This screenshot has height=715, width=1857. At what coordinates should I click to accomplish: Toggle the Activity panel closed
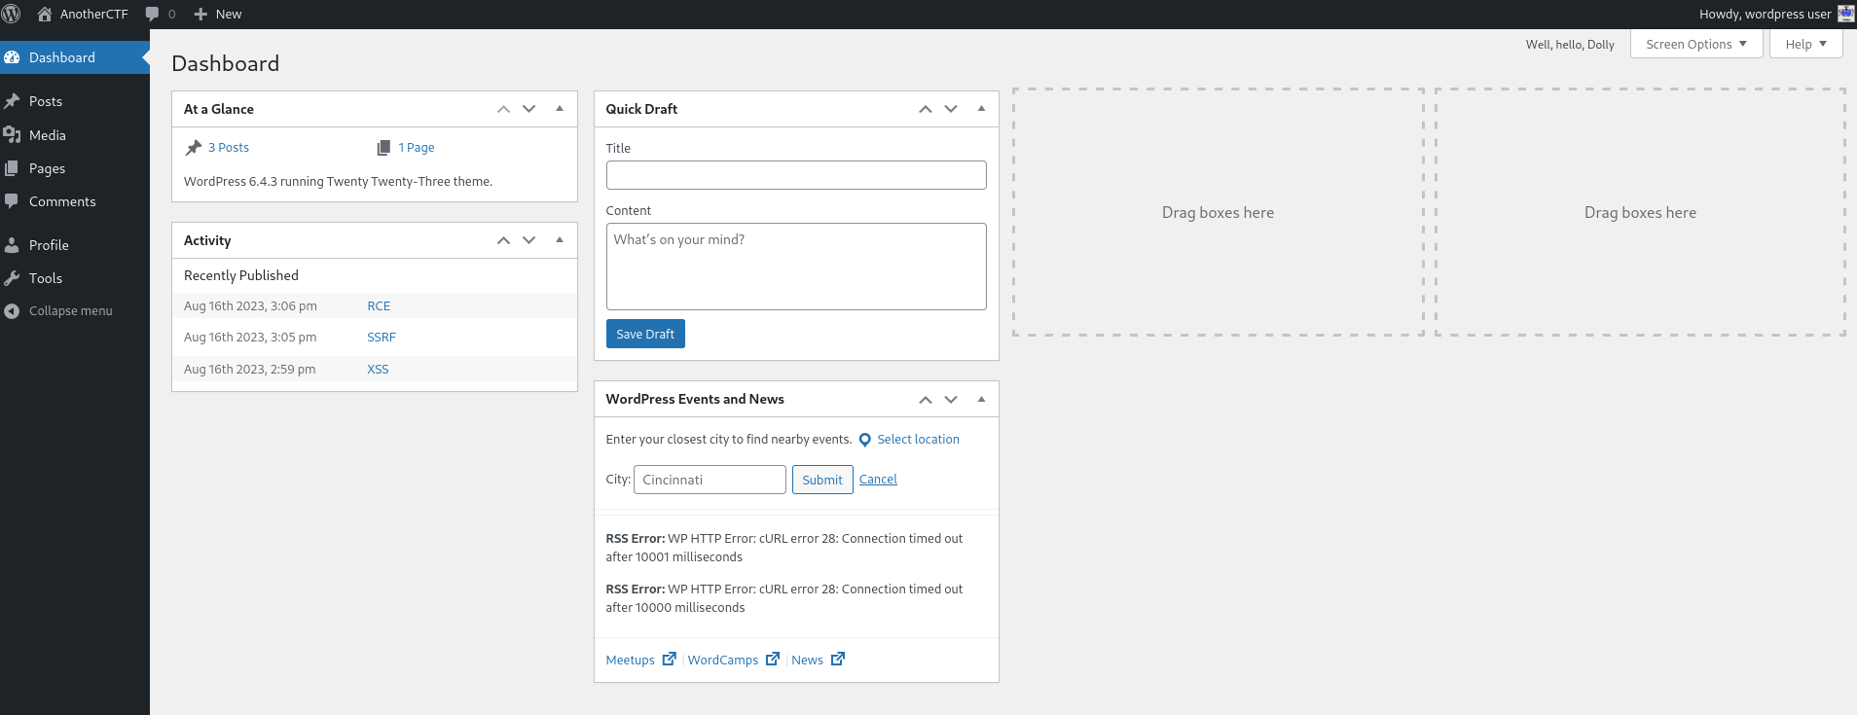click(x=560, y=240)
